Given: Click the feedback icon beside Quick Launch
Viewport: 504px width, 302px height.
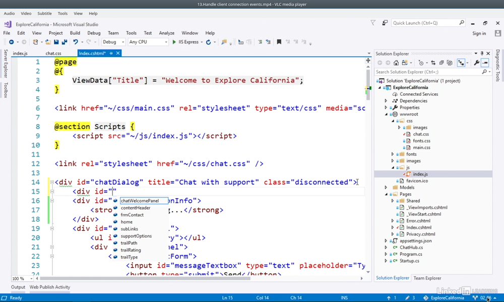Looking at the screenshot, I should [385, 23].
